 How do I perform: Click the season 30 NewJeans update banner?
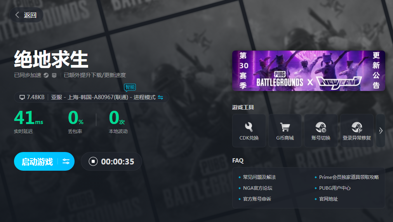click(x=308, y=71)
